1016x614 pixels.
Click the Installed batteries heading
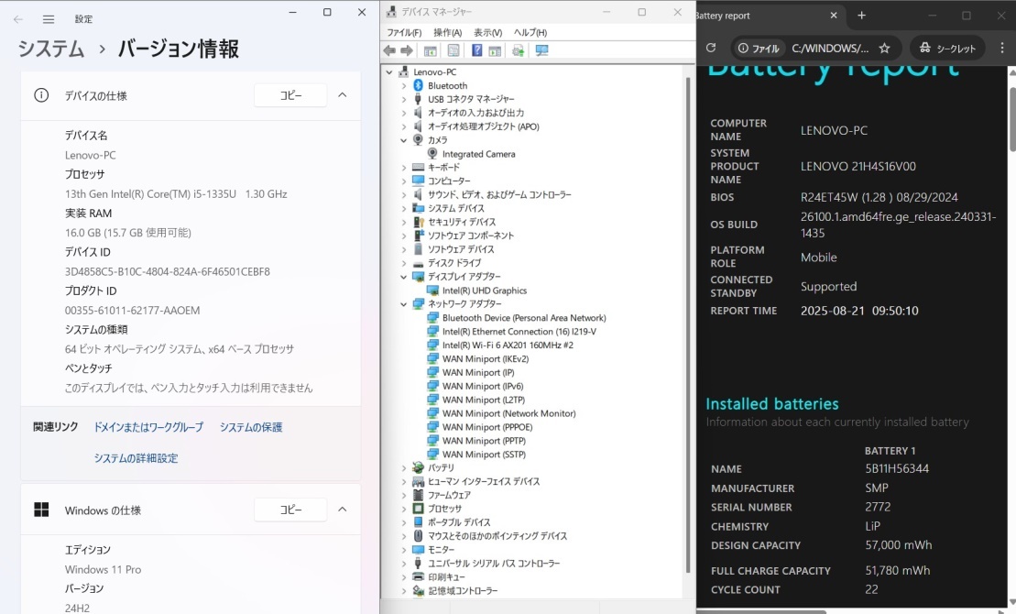click(x=771, y=404)
